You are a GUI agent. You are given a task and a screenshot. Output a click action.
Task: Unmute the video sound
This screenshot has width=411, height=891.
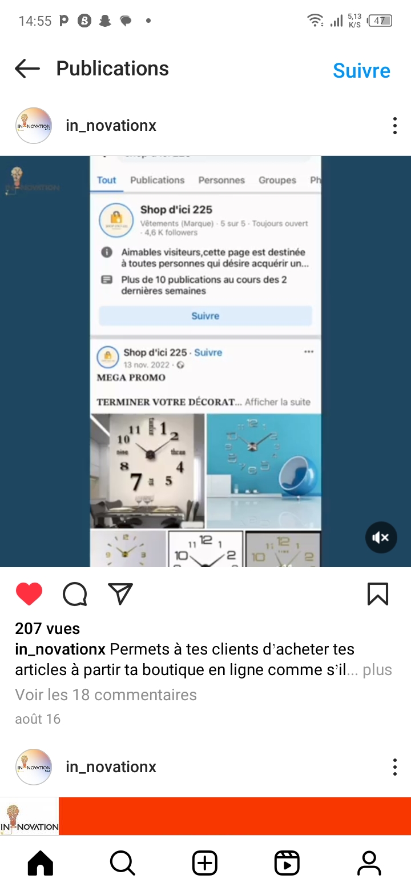point(381,537)
